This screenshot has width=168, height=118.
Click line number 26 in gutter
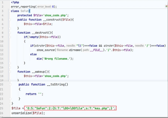pyautogui.click(x=1, y=113)
